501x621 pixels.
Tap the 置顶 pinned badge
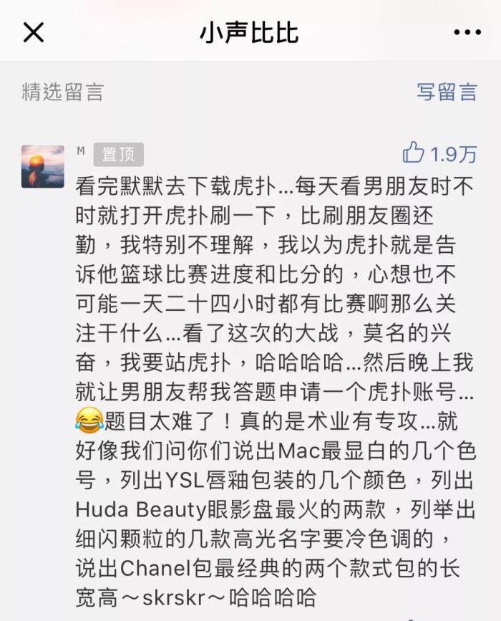[x=118, y=155]
